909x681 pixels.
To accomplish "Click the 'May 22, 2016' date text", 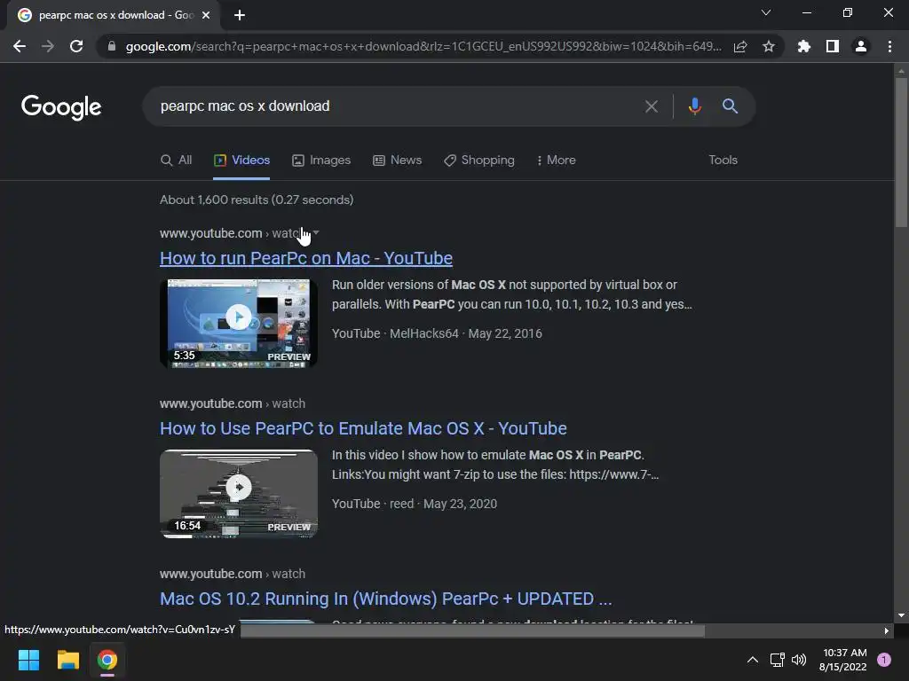I will click(505, 333).
